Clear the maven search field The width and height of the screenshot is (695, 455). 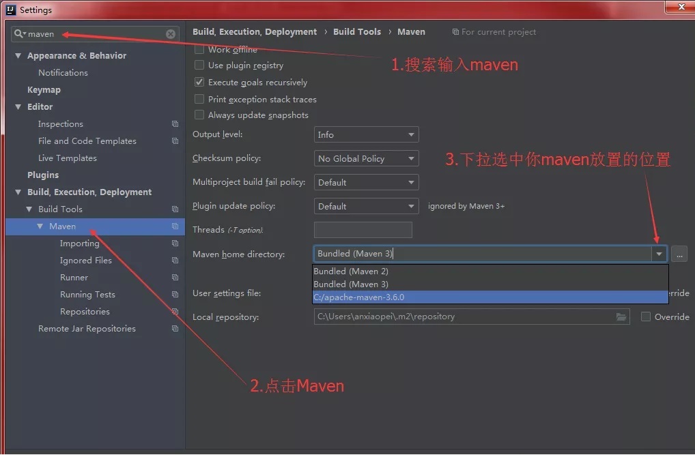(171, 34)
